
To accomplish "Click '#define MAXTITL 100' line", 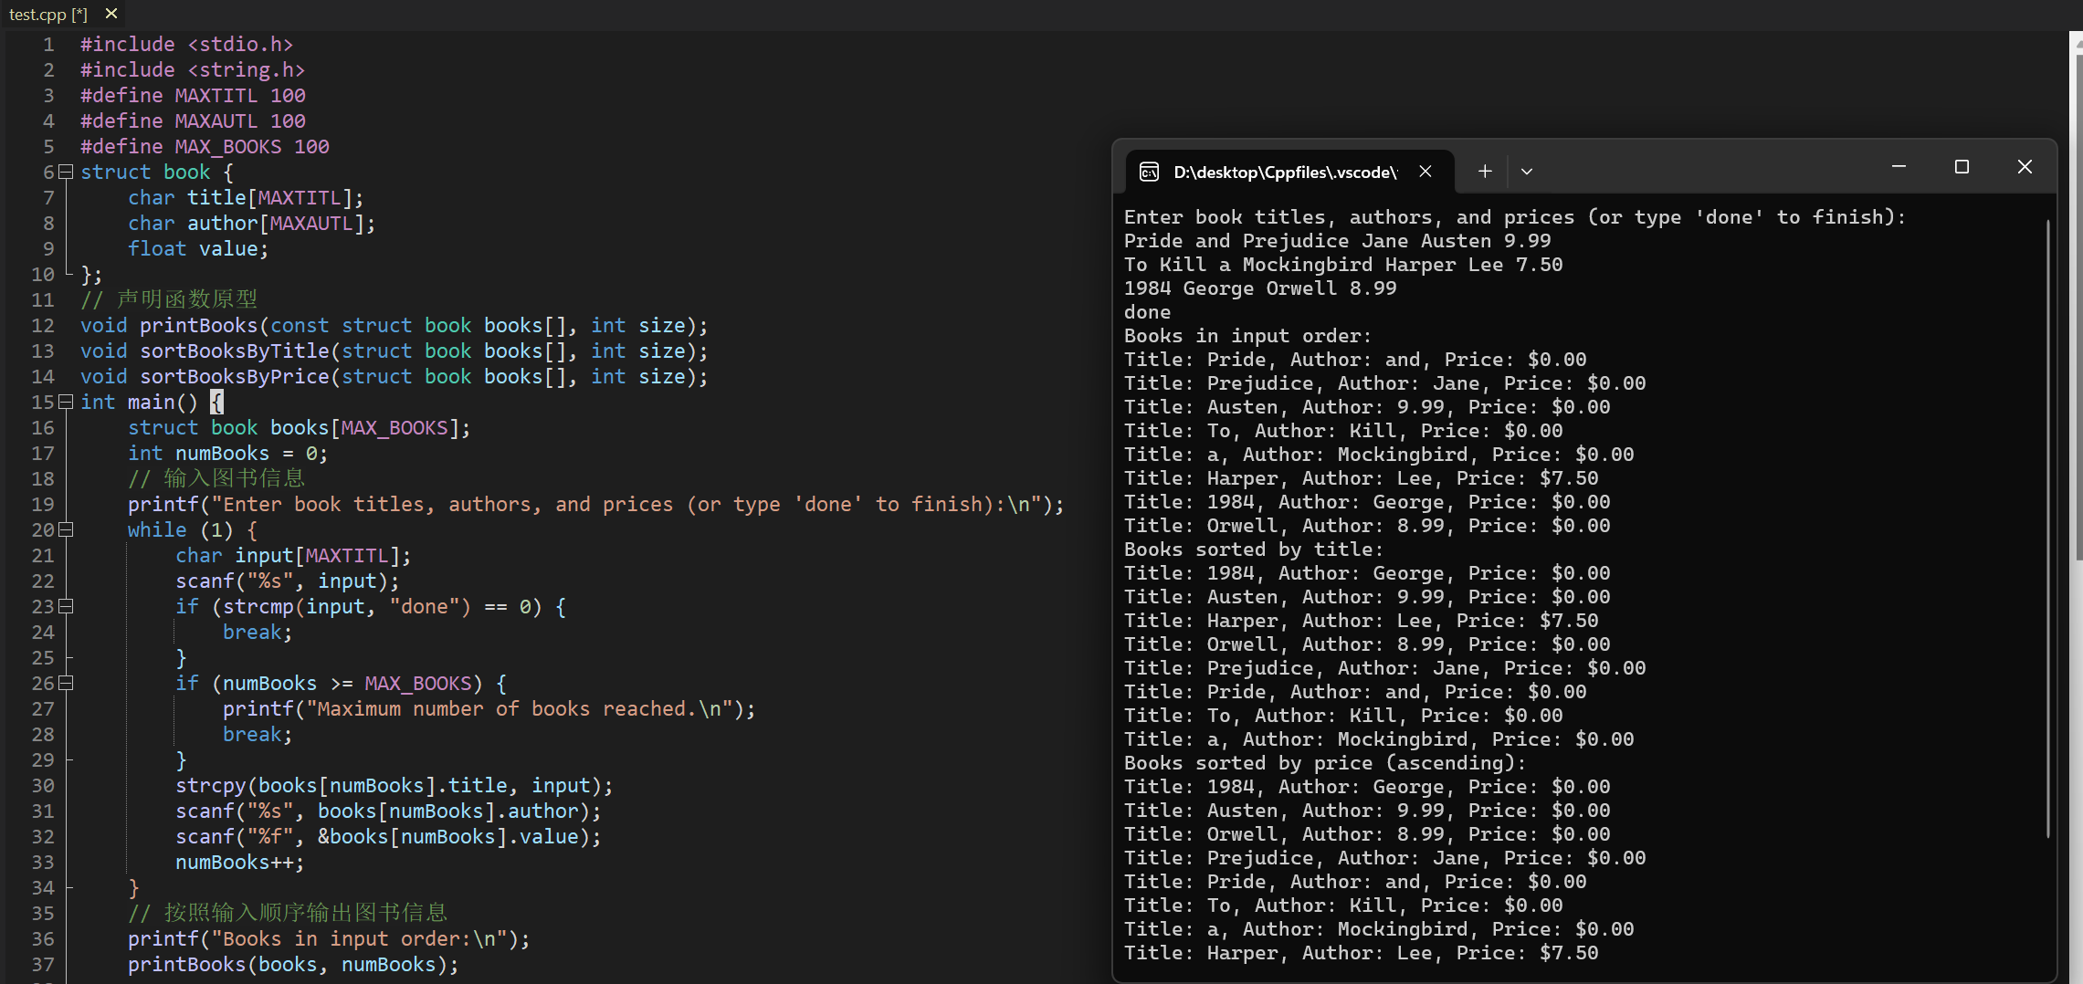I will point(193,95).
